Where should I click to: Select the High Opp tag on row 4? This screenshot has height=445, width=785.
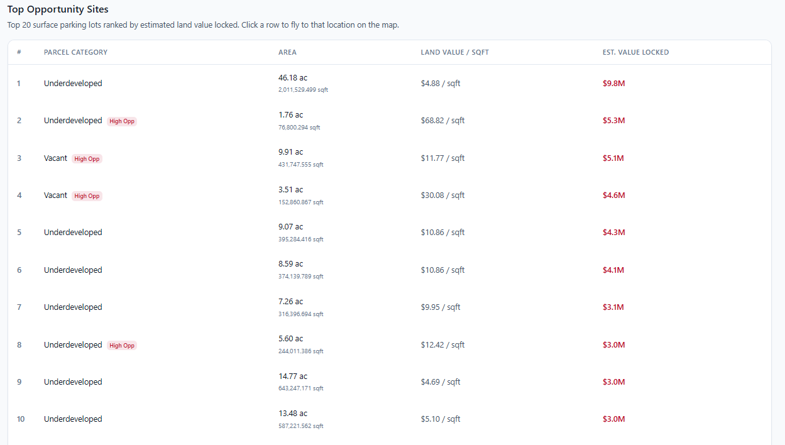click(x=87, y=196)
